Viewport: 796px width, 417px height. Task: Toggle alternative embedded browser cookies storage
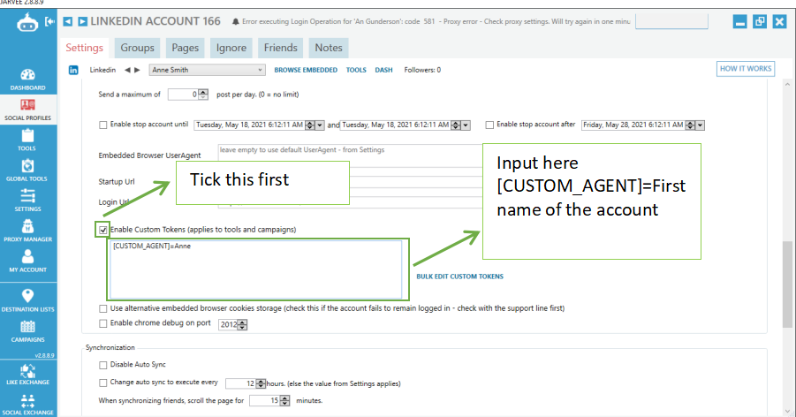[x=103, y=309]
